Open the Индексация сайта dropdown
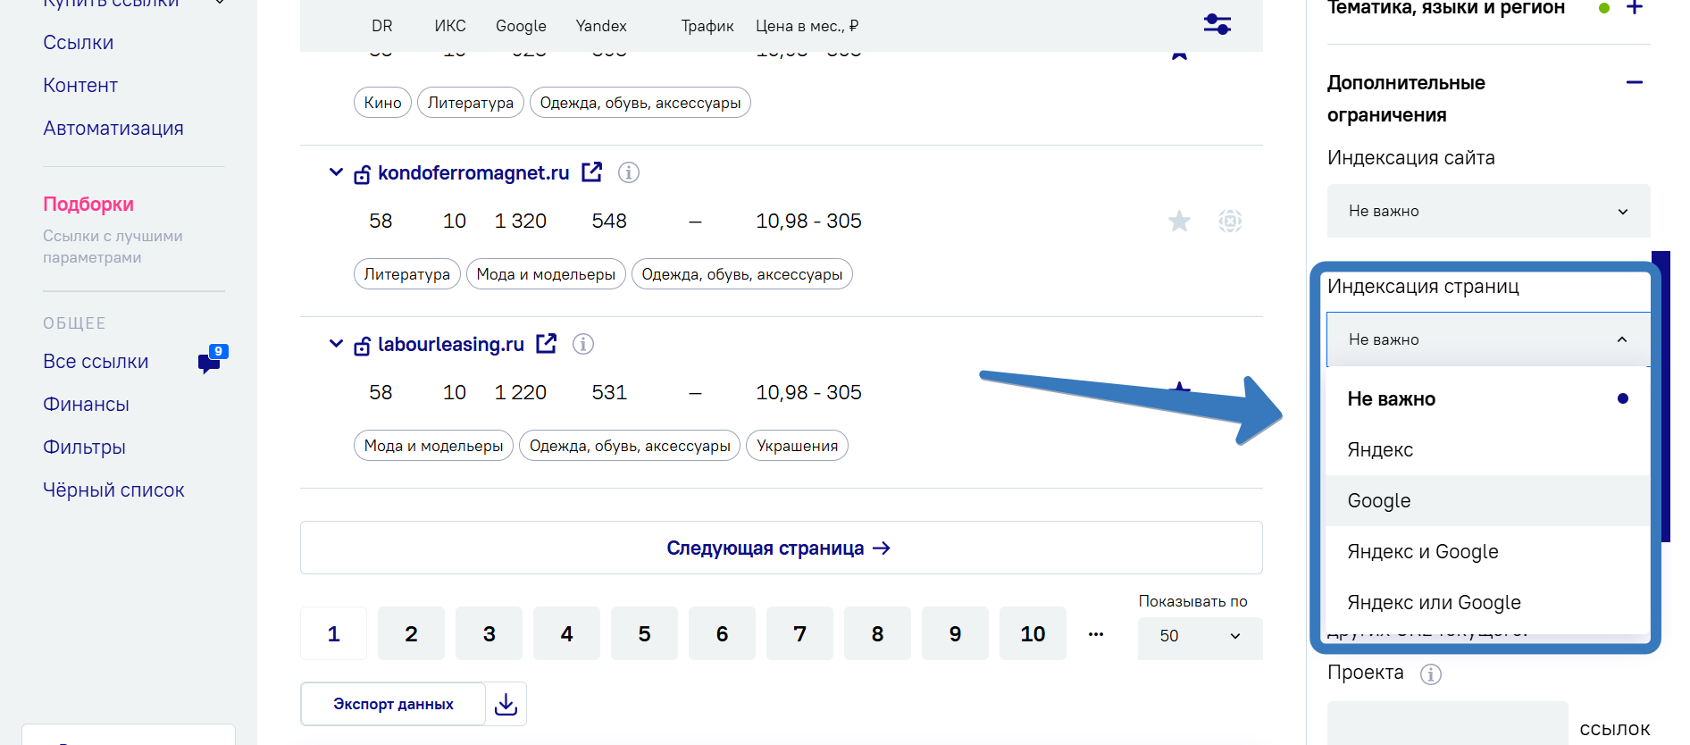The width and height of the screenshot is (1690, 745). (x=1488, y=211)
